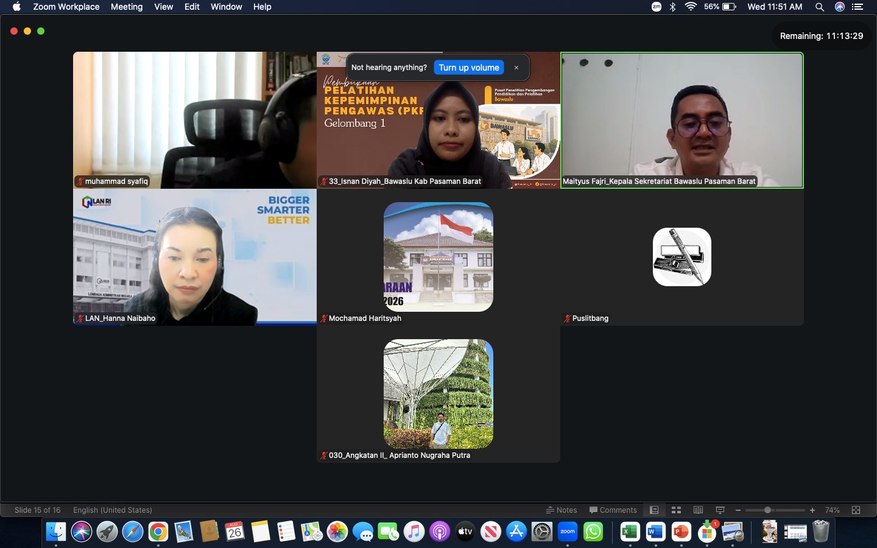Open the Meeting menu
This screenshot has height=548, width=877.
127,7
